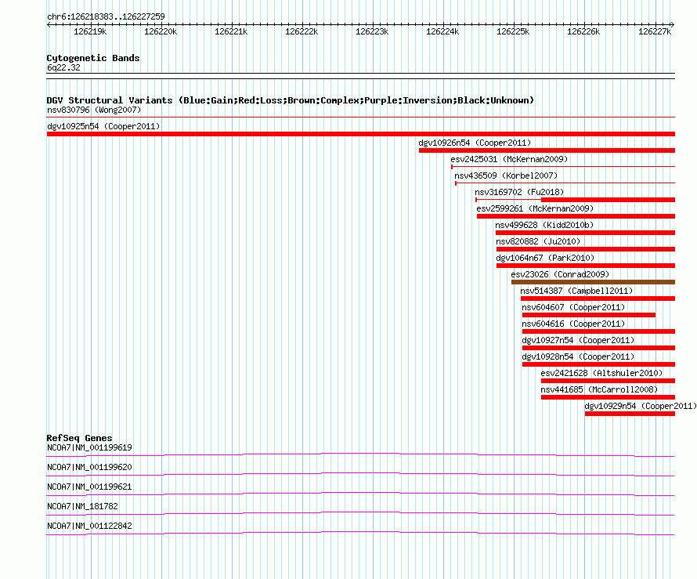Select nsv514387 (Campbell2011) label
The width and height of the screenshot is (697, 579).
click(x=576, y=291)
